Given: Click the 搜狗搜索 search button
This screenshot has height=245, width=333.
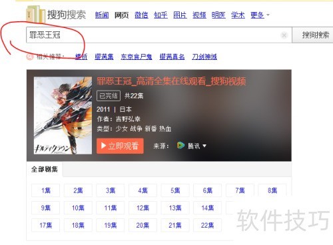Looking at the screenshot, I should (x=313, y=35).
